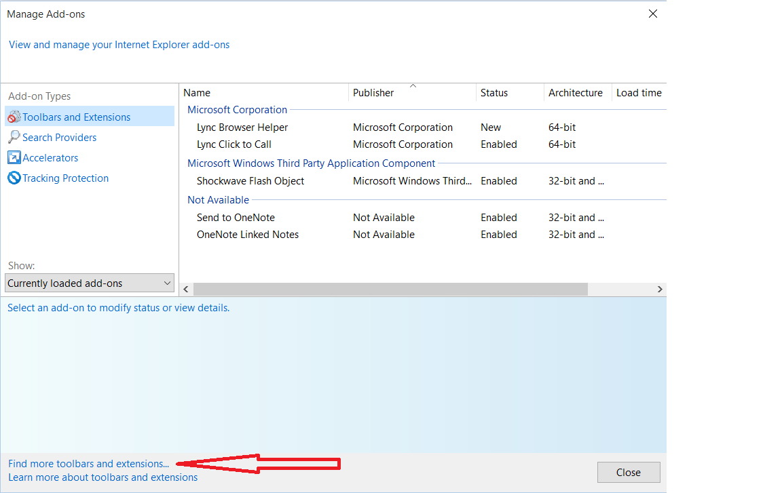This screenshot has height=493, width=782.
Task: Open Find more toolbars and extensions link
Action: click(89, 464)
